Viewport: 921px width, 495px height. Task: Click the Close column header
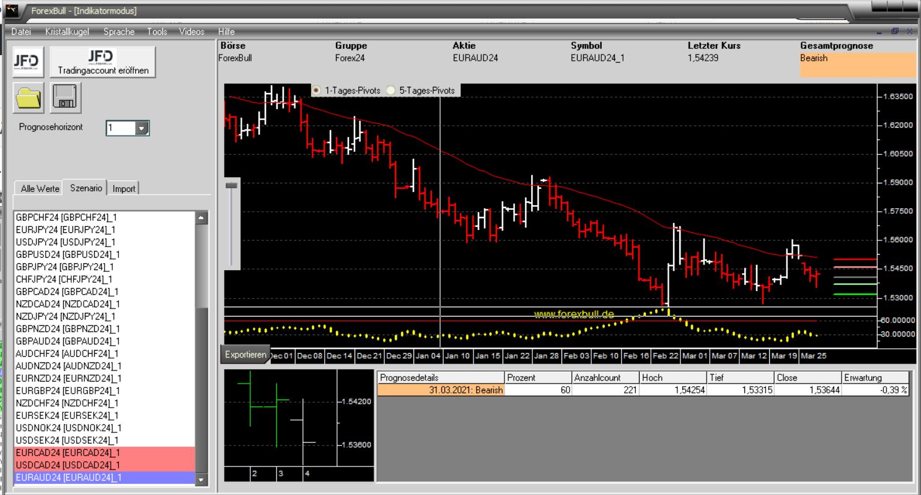click(x=808, y=377)
